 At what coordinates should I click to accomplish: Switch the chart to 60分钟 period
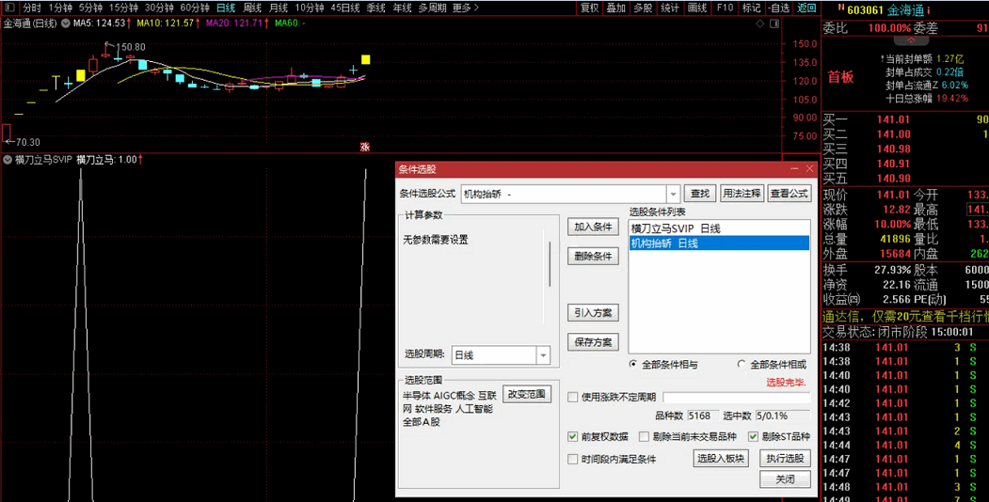click(194, 8)
